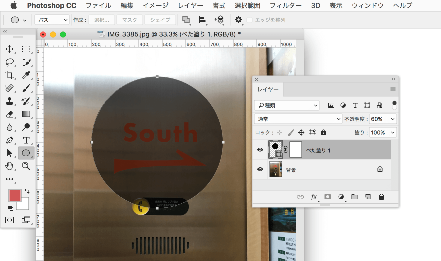Enable the エッジを整列 checkbox
441x261 pixels.
[x=249, y=20]
